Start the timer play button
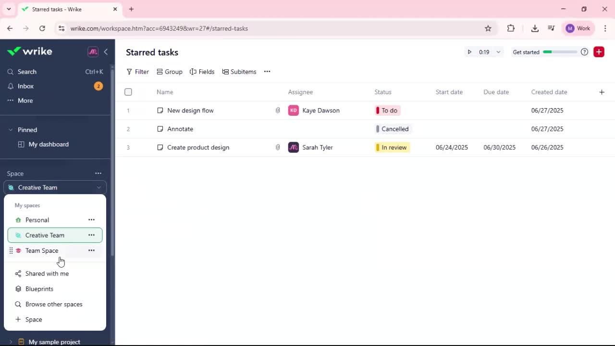Screen dimensions: 615x346 tap(469, 52)
